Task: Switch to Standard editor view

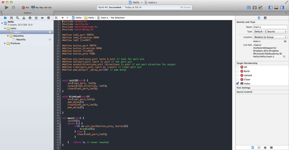Action: tap(249, 8)
